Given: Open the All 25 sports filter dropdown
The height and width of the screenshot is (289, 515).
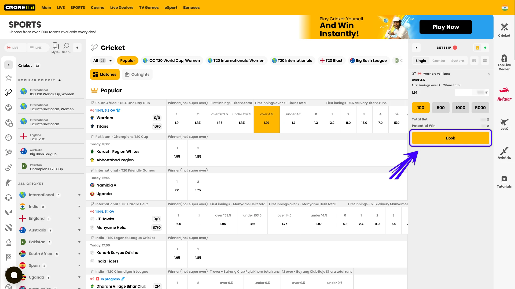Looking at the screenshot, I should pyautogui.click(x=102, y=60).
